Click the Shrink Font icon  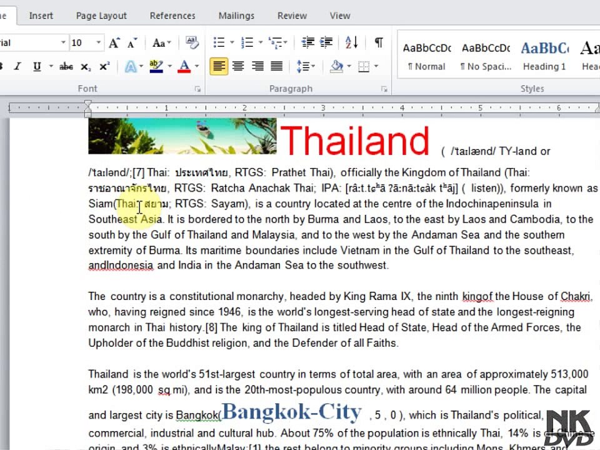click(x=132, y=43)
